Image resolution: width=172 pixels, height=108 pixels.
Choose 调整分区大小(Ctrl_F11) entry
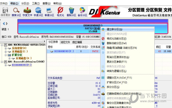(x=128, y=78)
